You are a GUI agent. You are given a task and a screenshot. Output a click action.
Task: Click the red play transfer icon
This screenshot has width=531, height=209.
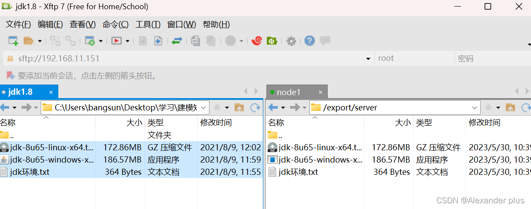coord(117,41)
